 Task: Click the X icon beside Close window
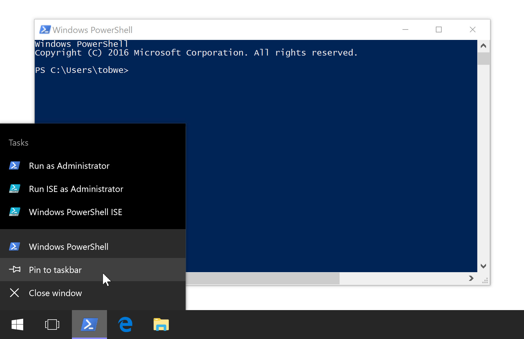click(x=14, y=293)
